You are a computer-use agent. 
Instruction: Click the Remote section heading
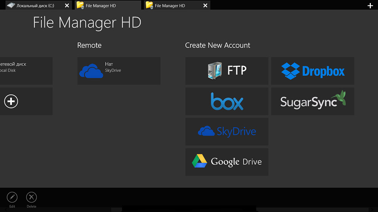(x=89, y=45)
